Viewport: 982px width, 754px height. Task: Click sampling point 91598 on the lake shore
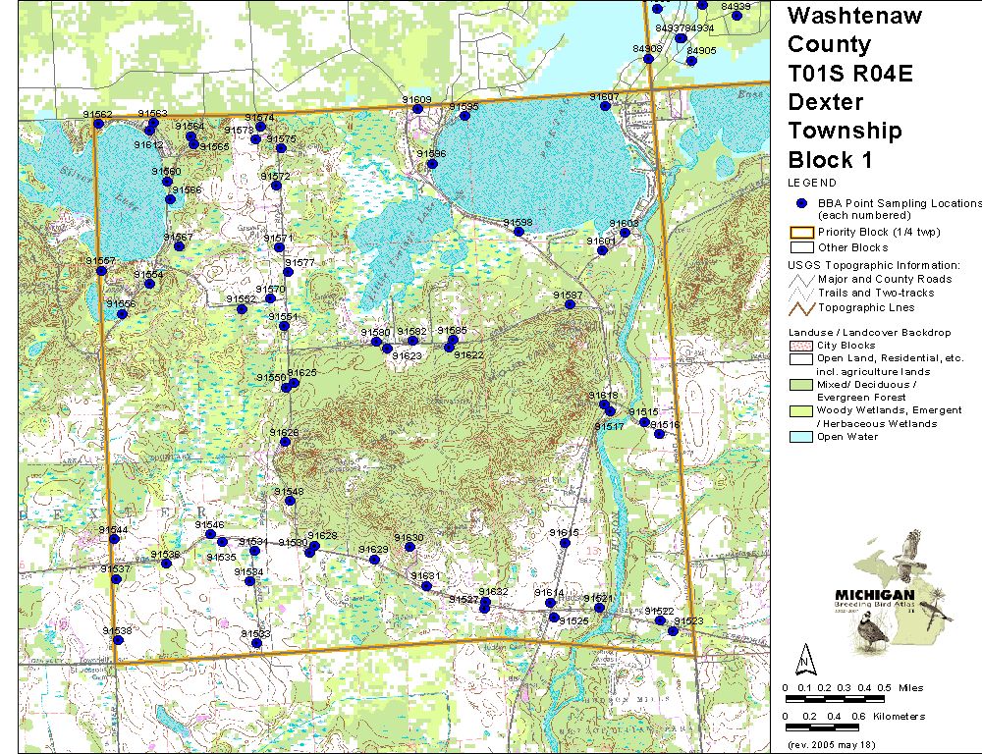pyautogui.click(x=518, y=232)
